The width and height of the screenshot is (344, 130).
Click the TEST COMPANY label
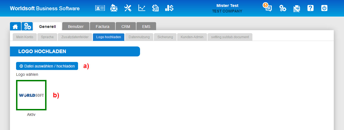click(227, 11)
